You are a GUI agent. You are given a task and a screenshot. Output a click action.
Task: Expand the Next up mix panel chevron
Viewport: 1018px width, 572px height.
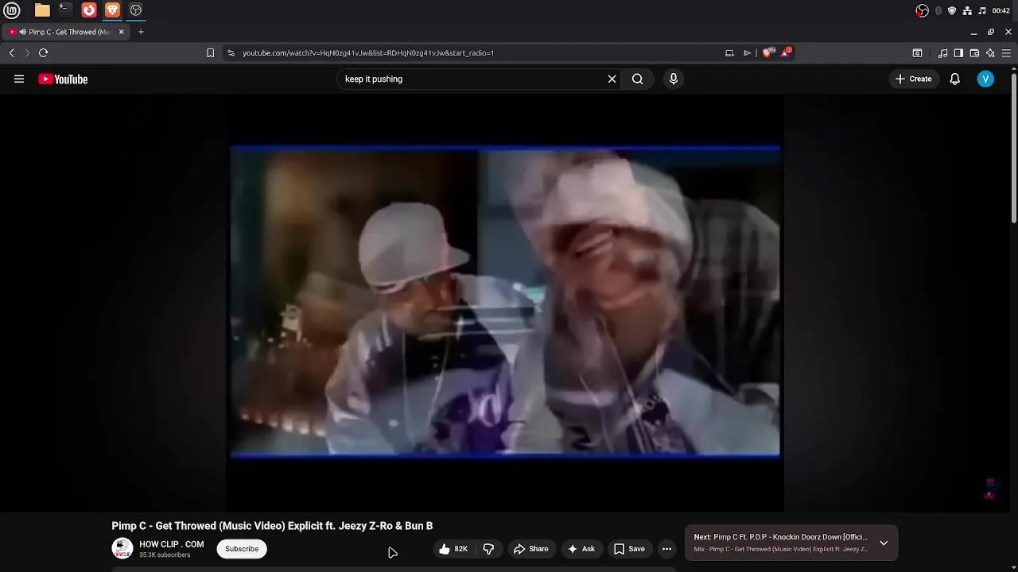(884, 543)
